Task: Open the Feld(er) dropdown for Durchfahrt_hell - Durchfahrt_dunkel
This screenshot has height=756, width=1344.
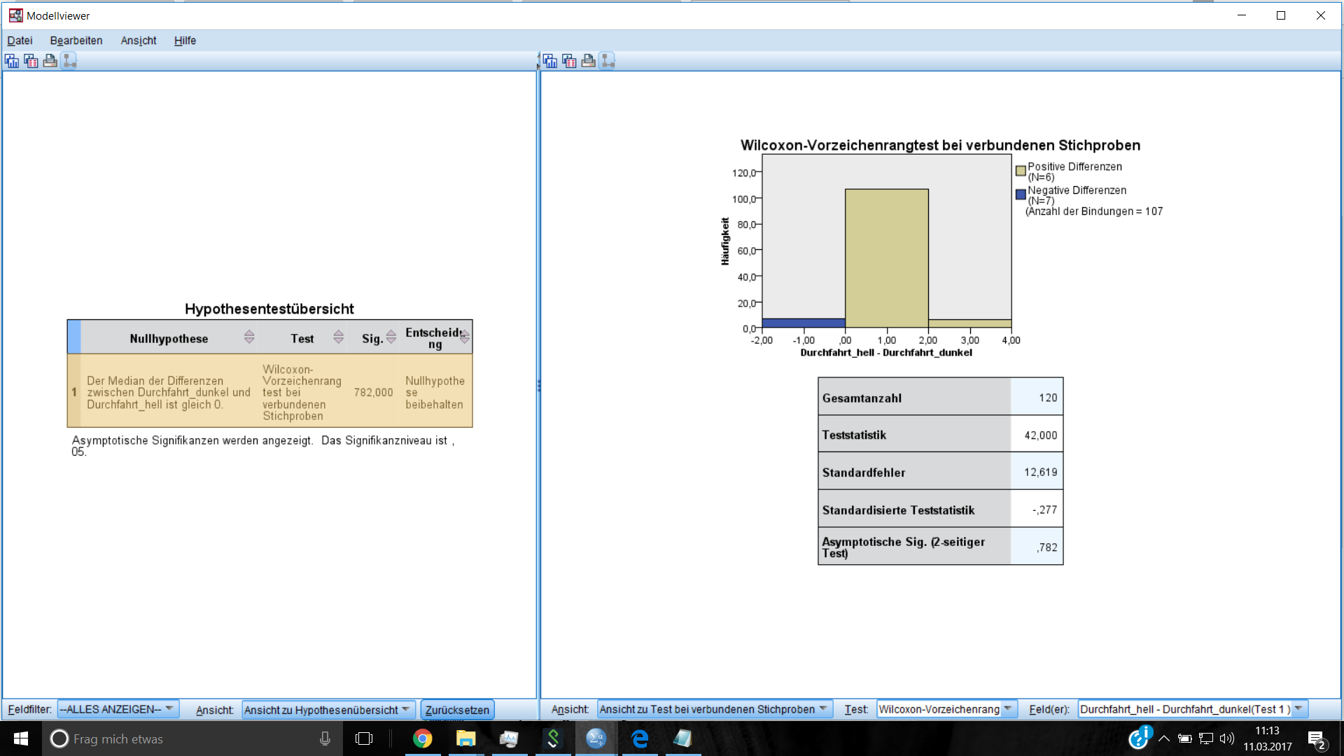Action: coord(1193,709)
